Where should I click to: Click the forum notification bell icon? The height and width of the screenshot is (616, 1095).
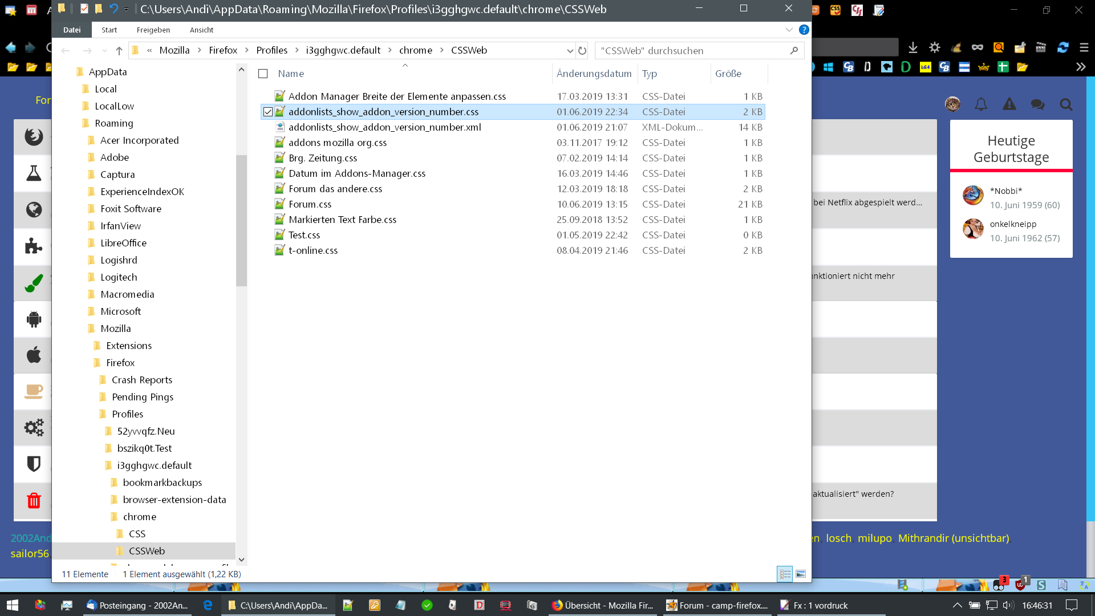(x=980, y=104)
